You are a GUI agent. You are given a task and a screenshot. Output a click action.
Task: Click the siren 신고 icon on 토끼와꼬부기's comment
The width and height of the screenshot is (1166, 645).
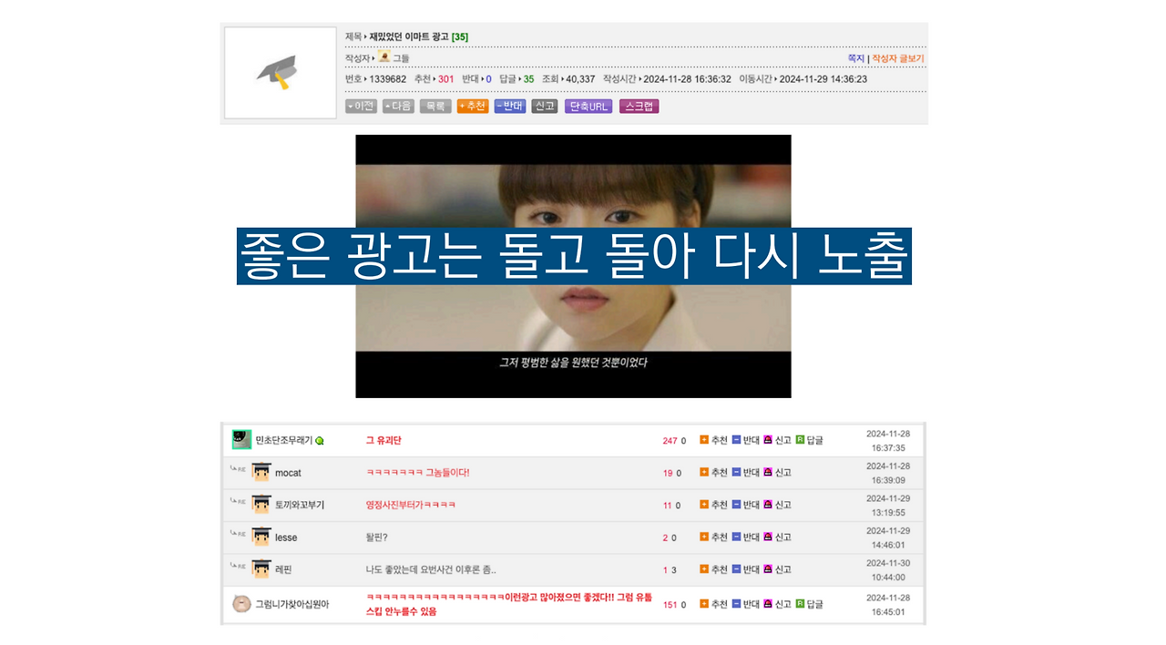pyautogui.click(x=768, y=505)
